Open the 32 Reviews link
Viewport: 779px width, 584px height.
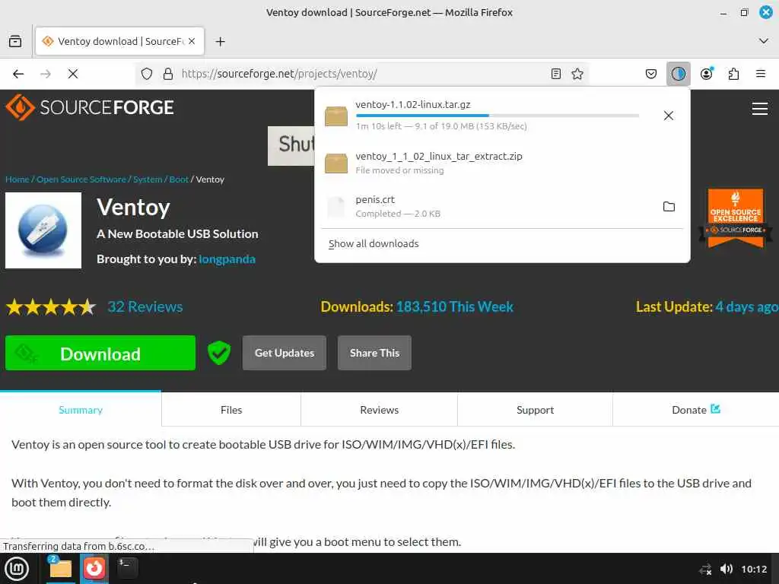pyautogui.click(x=145, y=307)
